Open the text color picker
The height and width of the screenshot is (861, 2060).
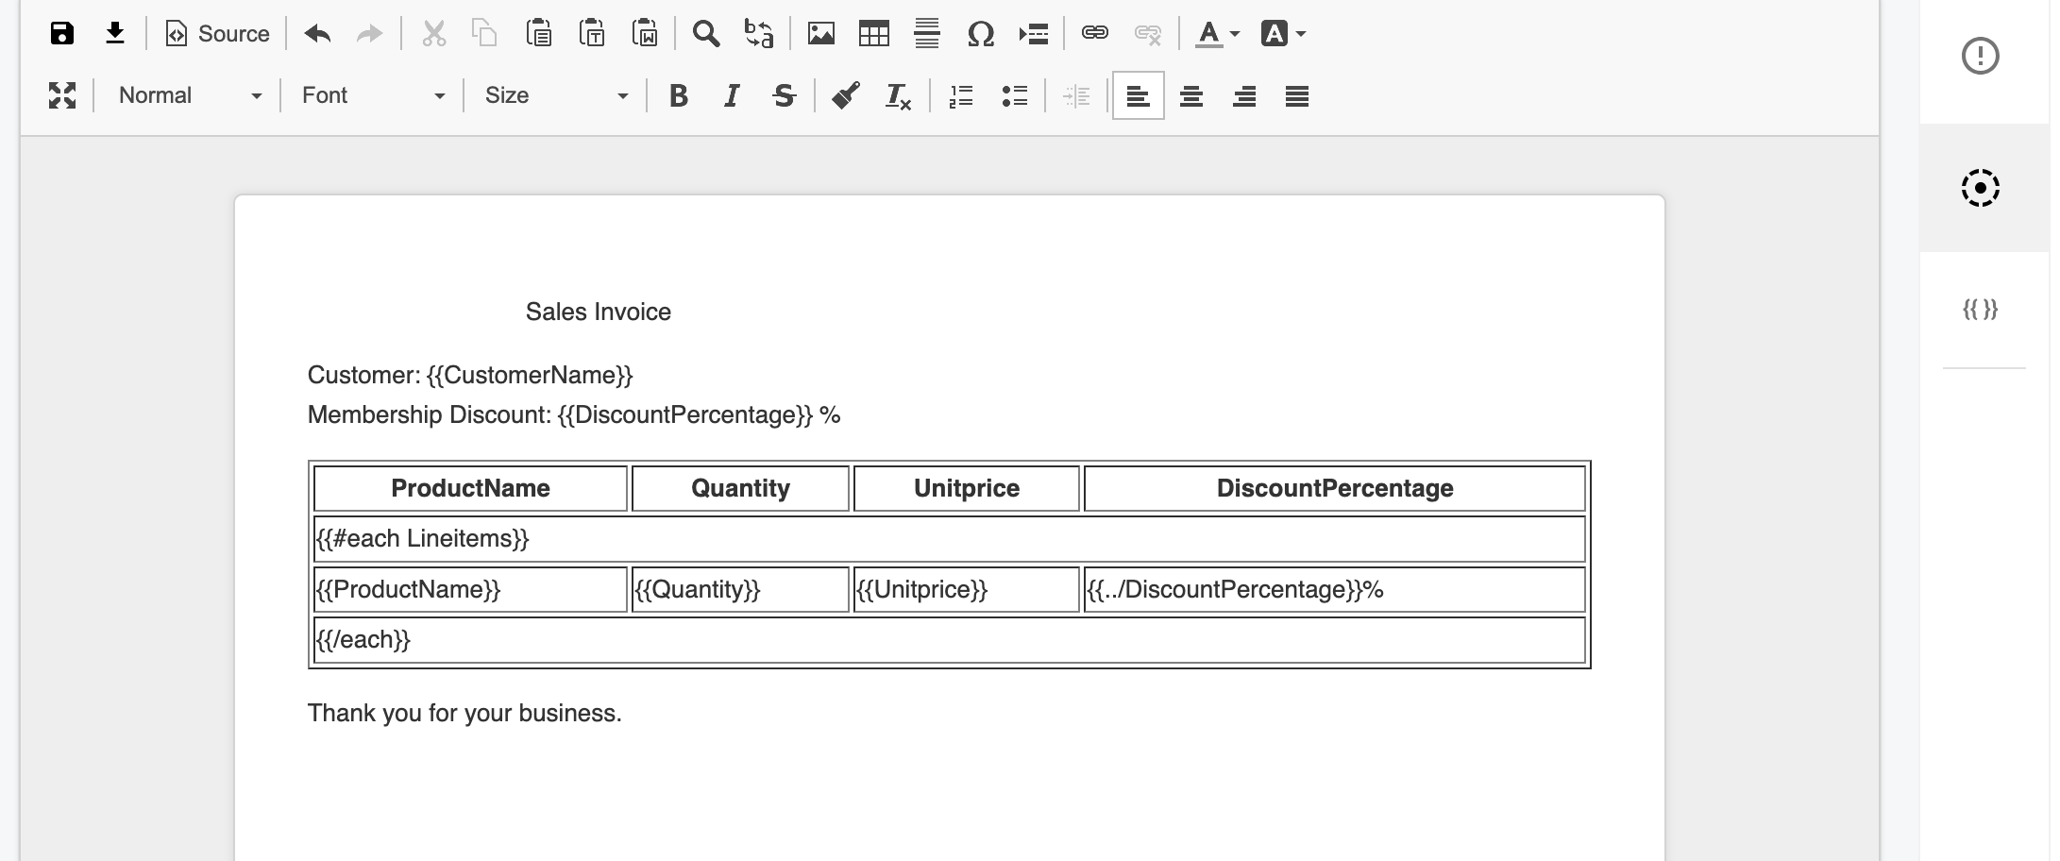click(x=1216, y=34)
